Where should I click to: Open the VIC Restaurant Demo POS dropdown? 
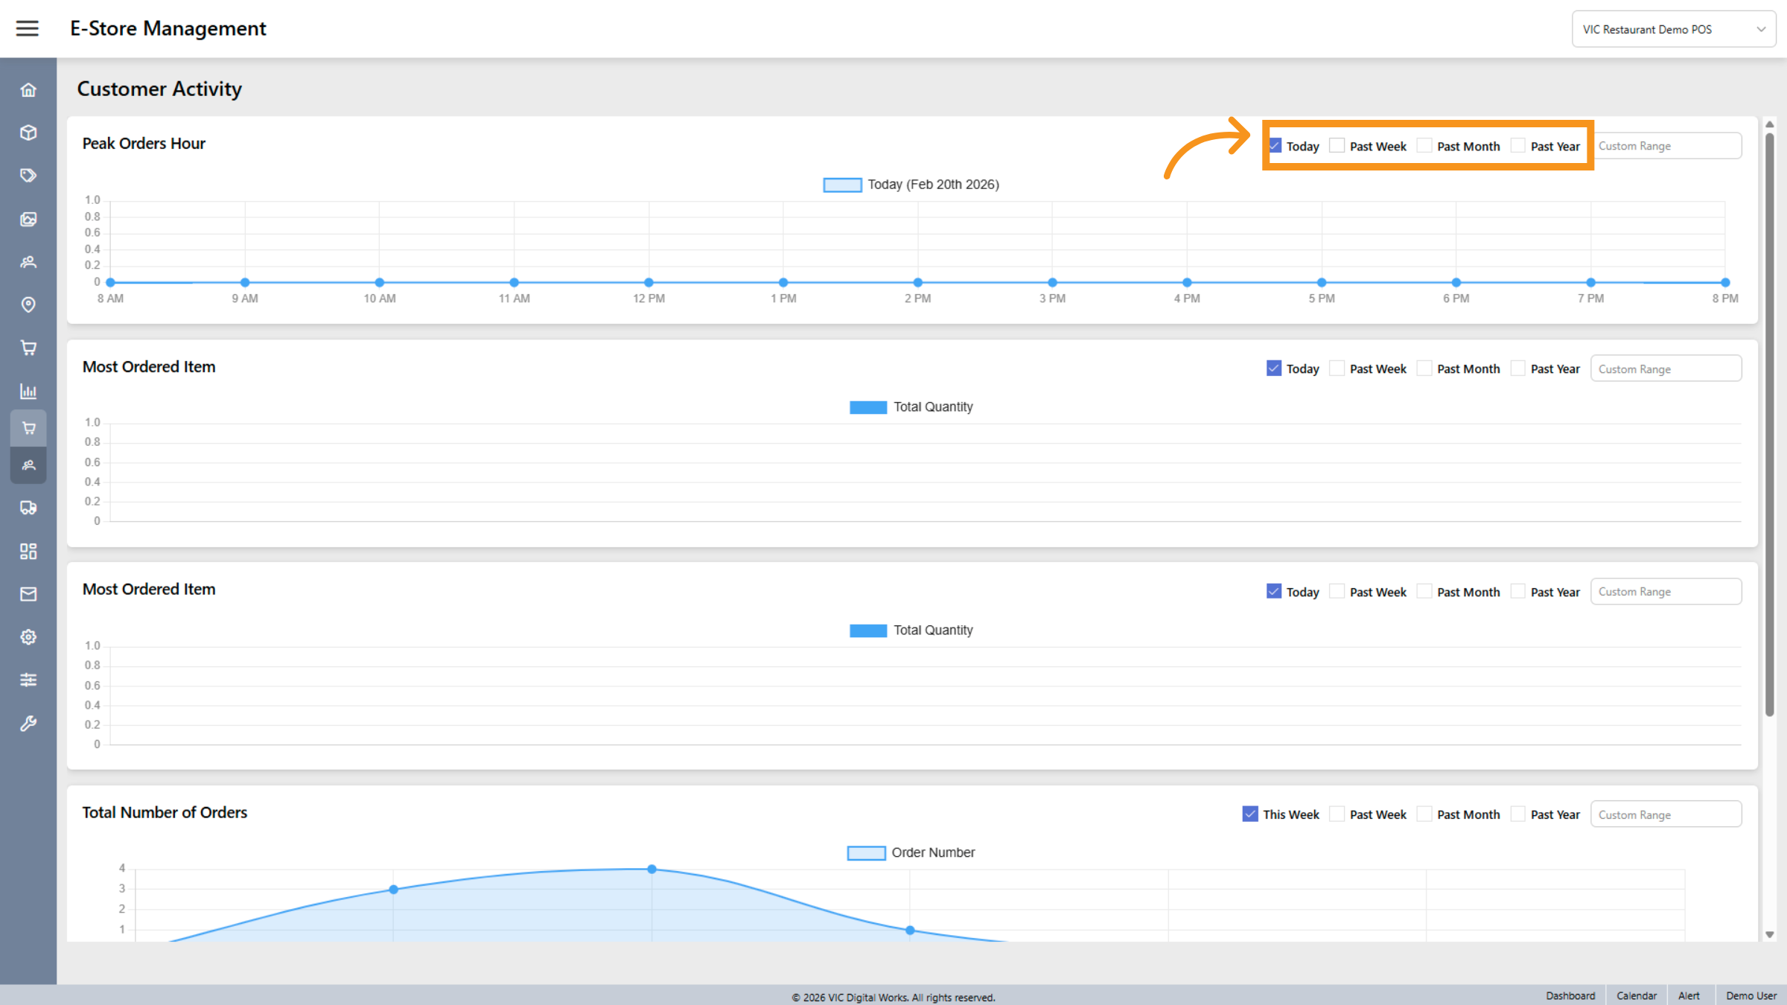coord(1673,28)
